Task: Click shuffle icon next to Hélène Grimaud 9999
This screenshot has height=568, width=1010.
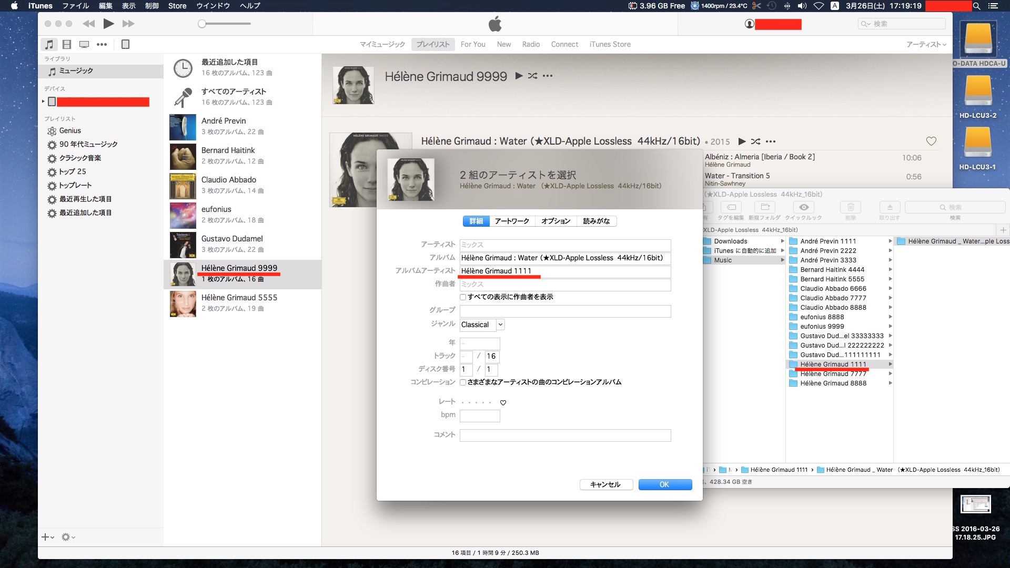Action: coord(533,76)
